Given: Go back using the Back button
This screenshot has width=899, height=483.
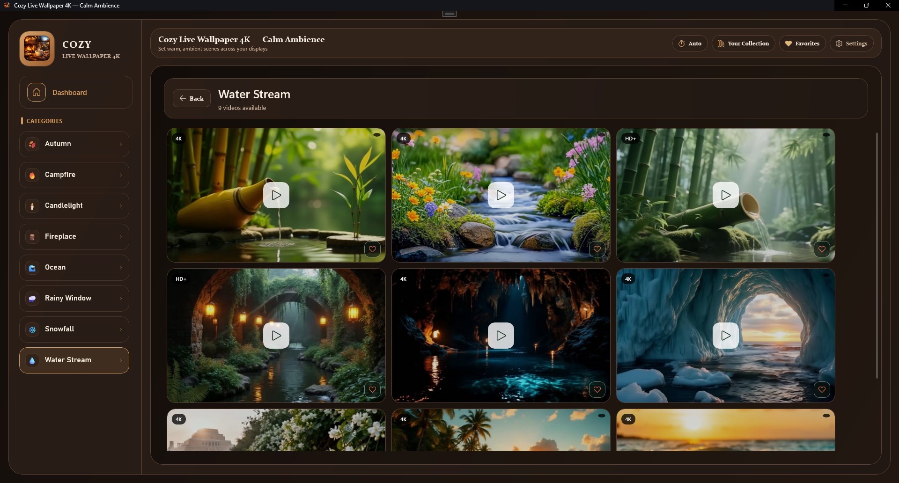Looking at the screenshot, I should [x=192, y=98].
